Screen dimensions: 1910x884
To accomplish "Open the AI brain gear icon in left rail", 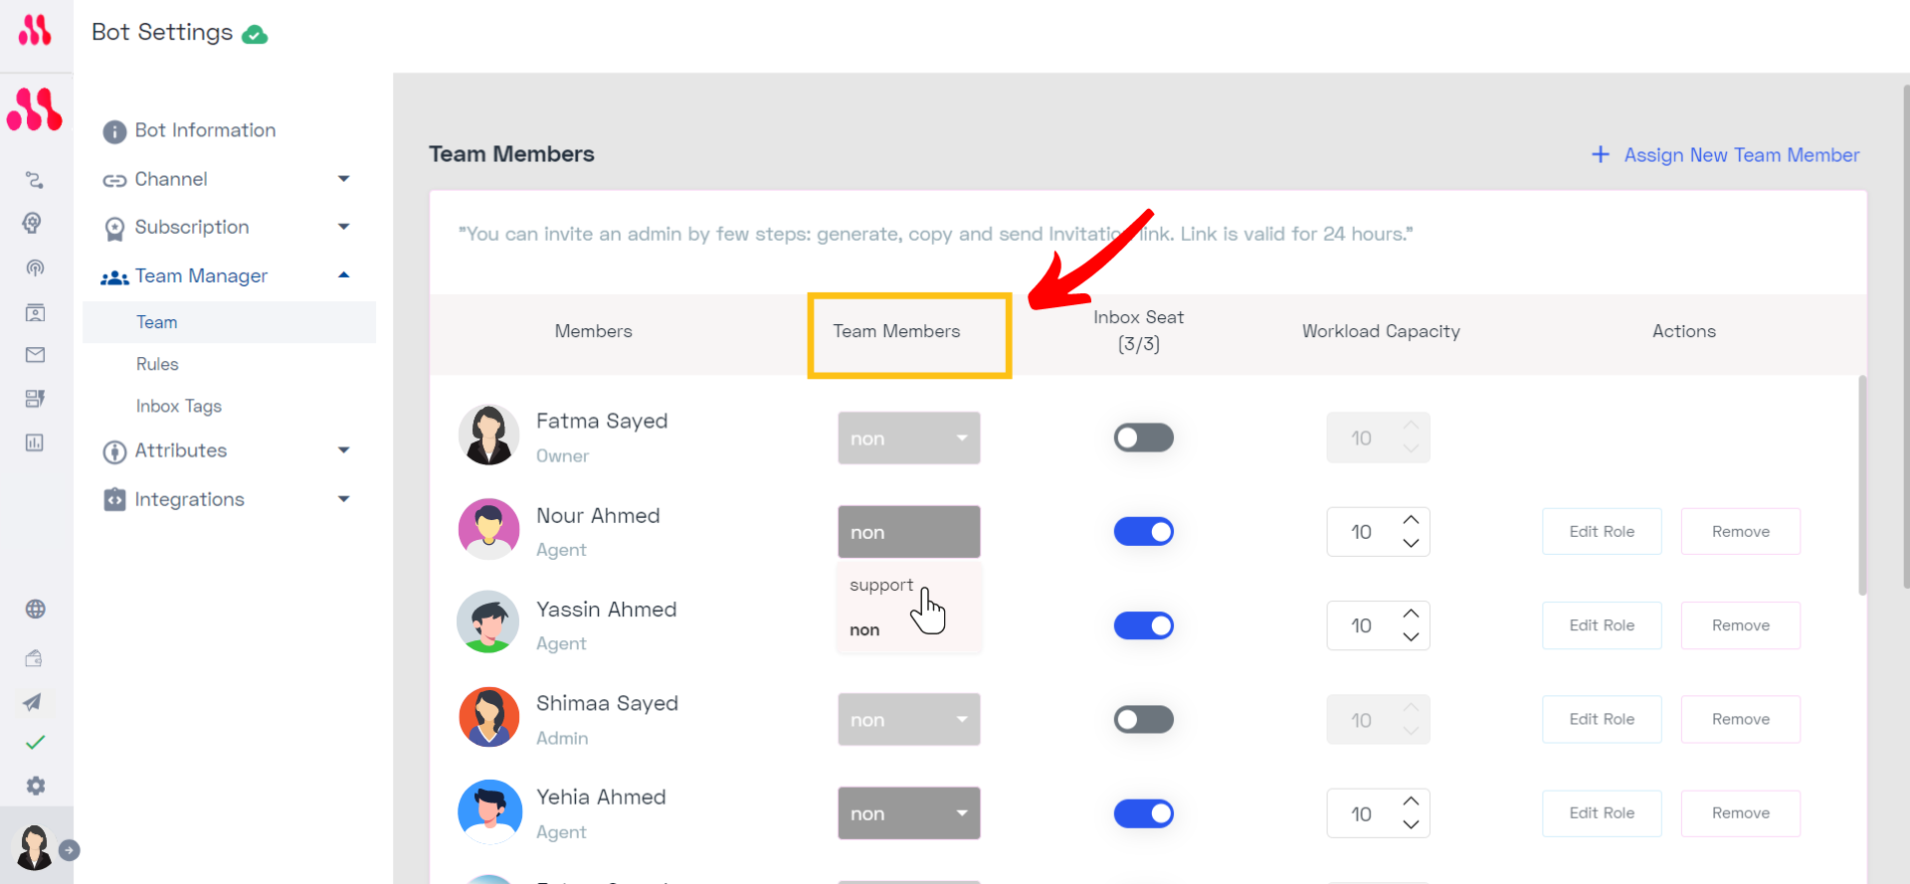I will click(x=33, y=223).
